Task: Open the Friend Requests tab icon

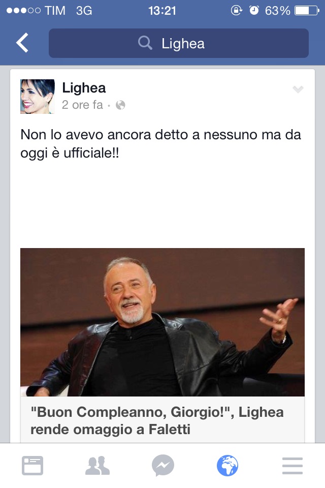Action: click(x=97, y=466)
